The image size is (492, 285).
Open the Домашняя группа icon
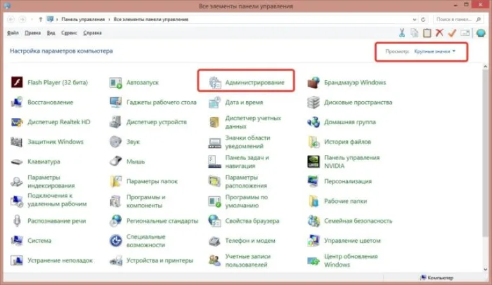click(313, 122)
